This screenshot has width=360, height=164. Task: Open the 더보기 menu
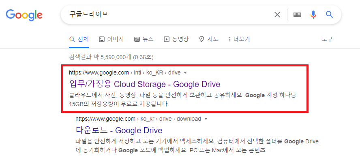point(239,39)
